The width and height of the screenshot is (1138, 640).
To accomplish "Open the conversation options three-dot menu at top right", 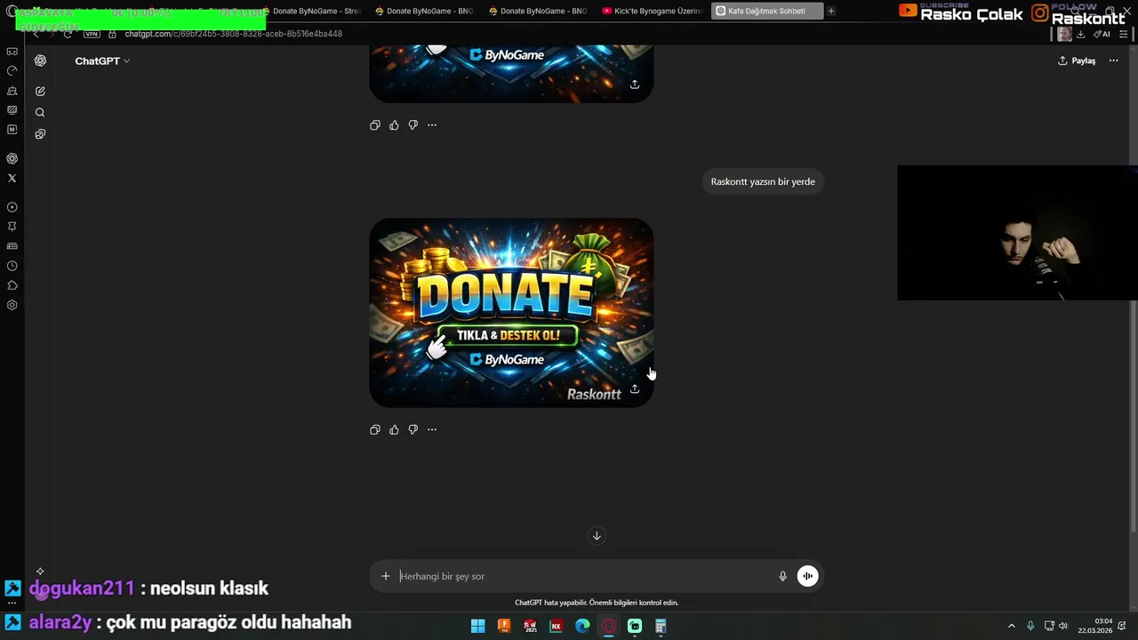I will coord(1113,60).
